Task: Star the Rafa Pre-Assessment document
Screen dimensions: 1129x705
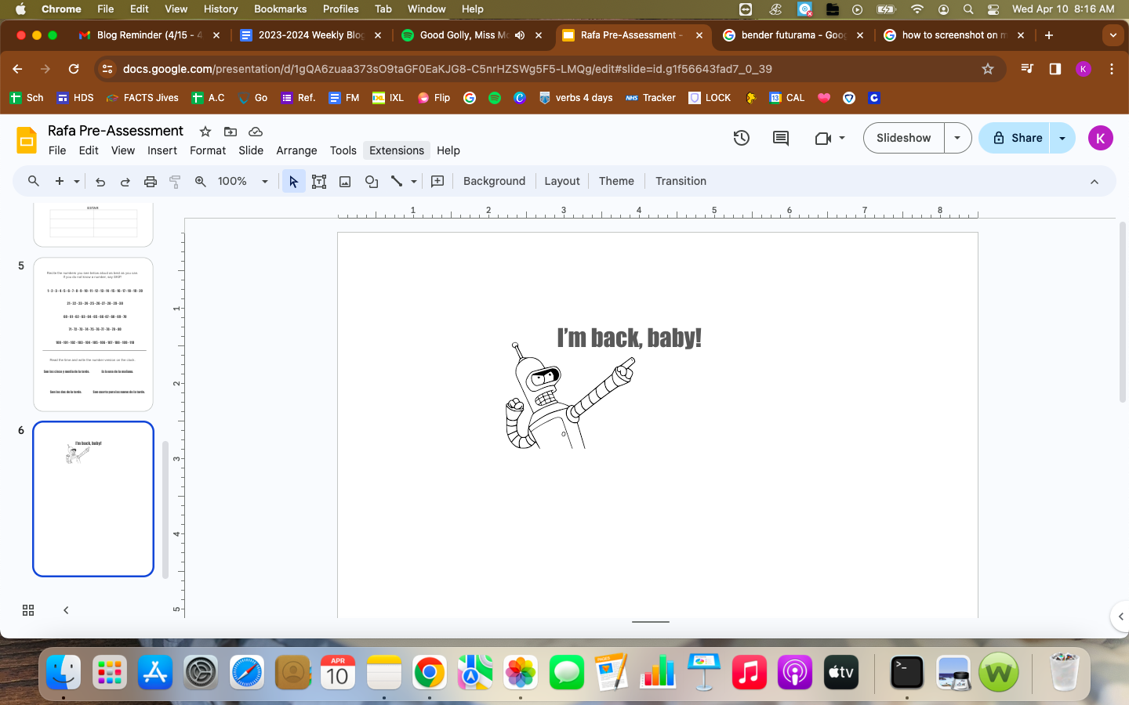Action: pos(205,131)
